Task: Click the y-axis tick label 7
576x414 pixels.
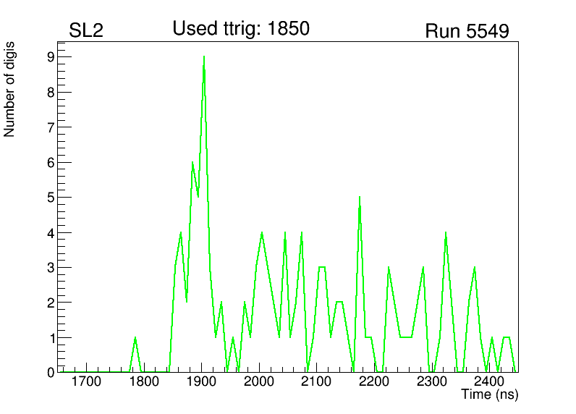Action: 51,127
